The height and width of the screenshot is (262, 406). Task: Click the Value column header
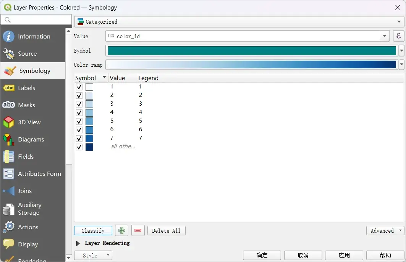pyautogui.click(x=123, y=78)
